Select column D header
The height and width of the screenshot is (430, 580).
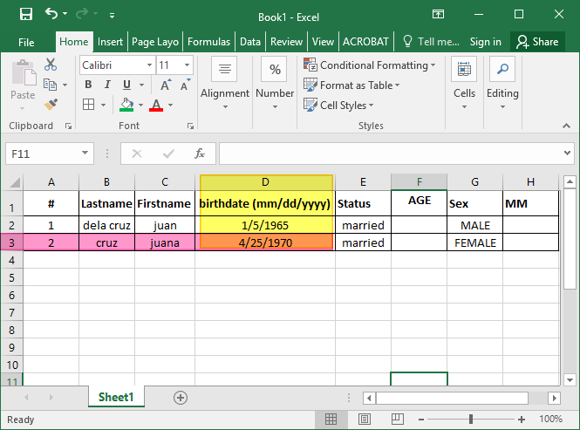(x=265, y=181)
